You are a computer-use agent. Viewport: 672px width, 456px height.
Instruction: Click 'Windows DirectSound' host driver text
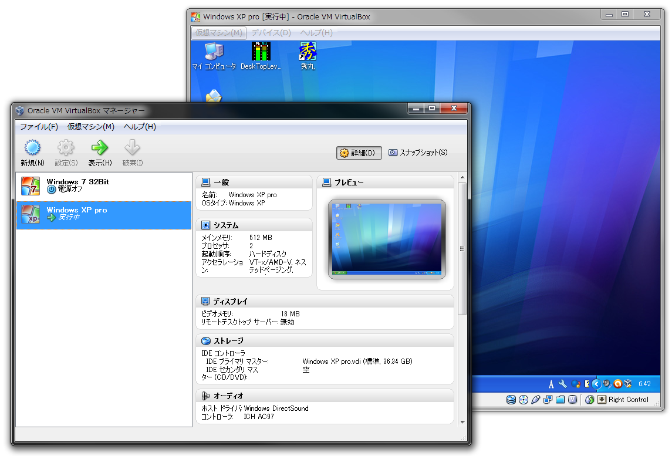(276, 408)
